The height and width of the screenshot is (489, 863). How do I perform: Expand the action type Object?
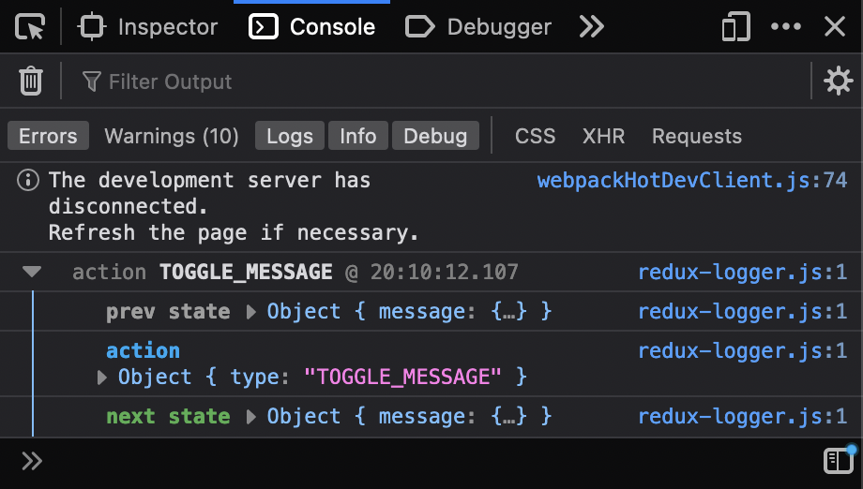pos(103,378)
